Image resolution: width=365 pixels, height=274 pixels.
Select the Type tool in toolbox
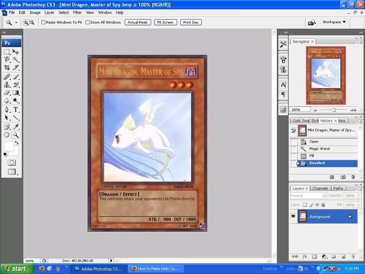pos(16,110)
